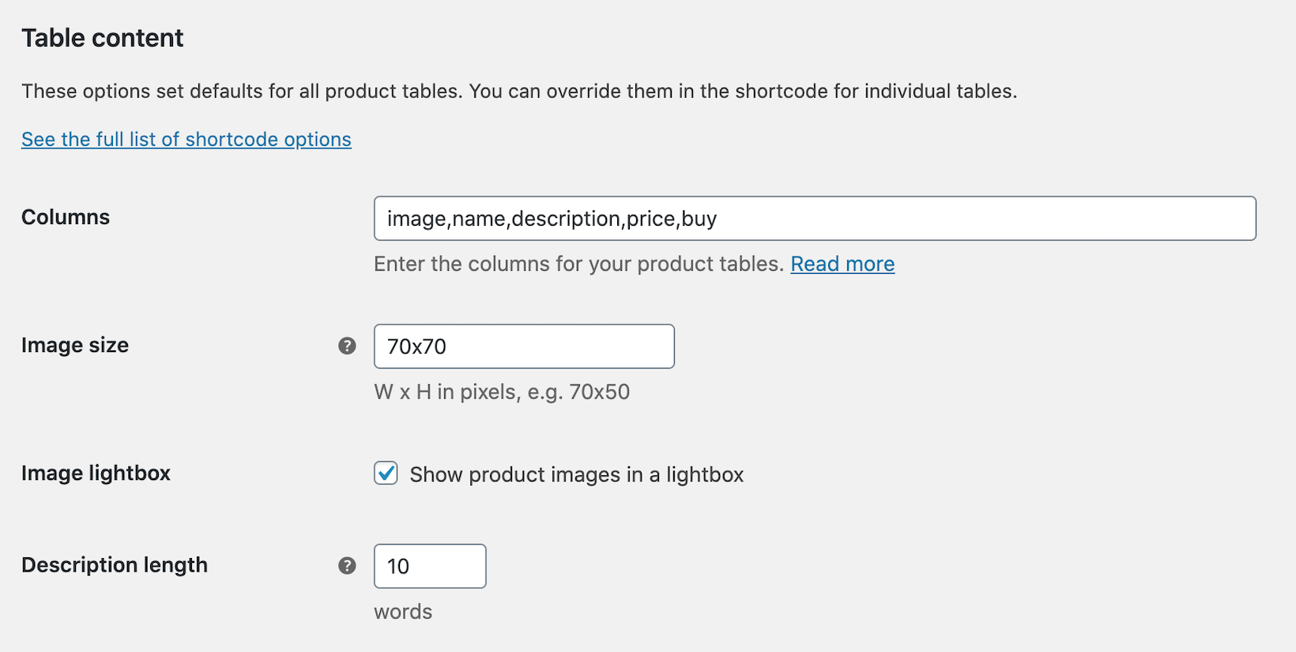Click the Columns row label

point(65,217)
